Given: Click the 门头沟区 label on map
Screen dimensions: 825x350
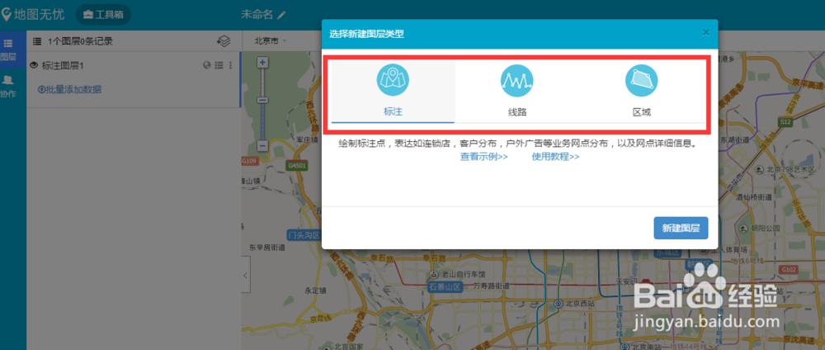Looking at the screenshot, I should (x=304, y=234).
